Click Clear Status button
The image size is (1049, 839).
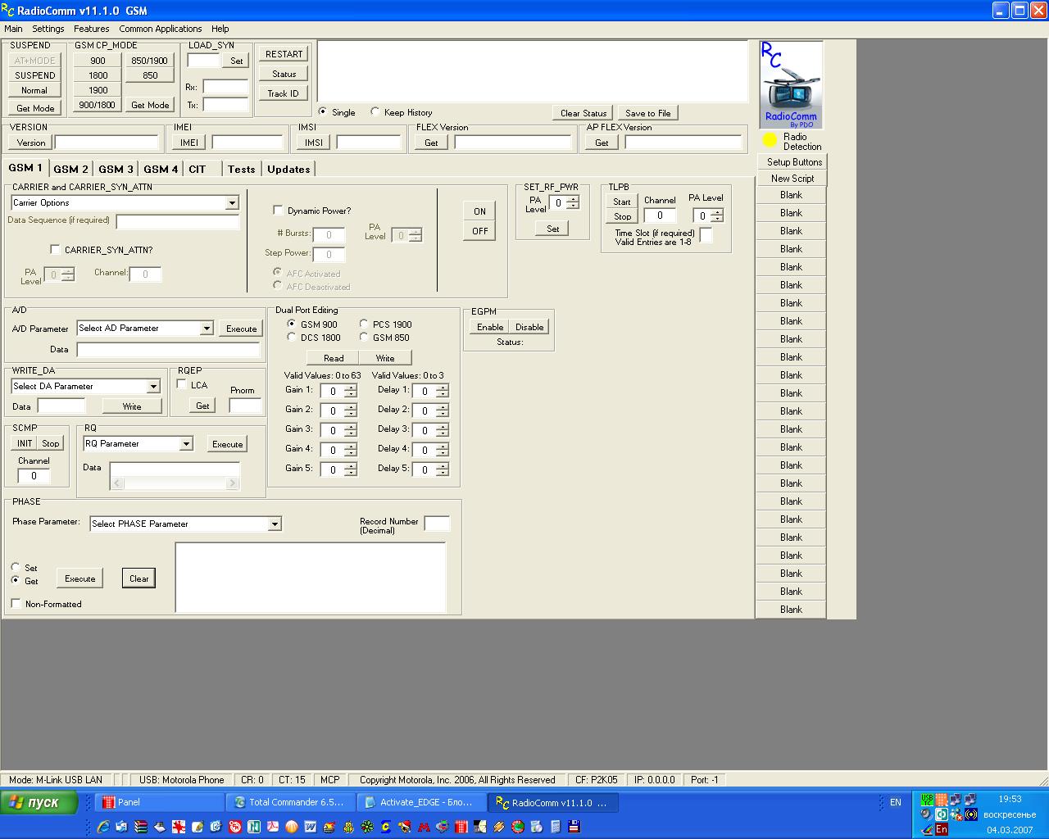coord(584,113)
